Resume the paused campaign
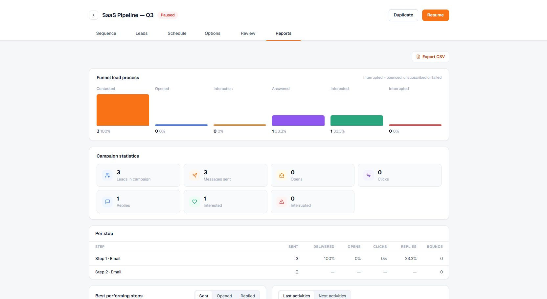Image resolution: width=547 pixels, height=299 pixels. point(436,15)
